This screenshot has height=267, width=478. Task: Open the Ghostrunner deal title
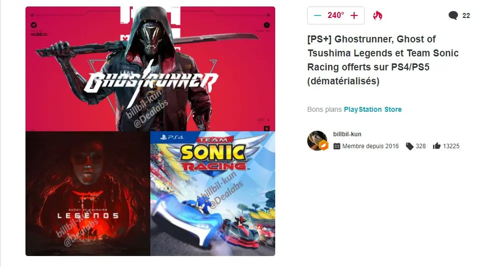point(383,60)
